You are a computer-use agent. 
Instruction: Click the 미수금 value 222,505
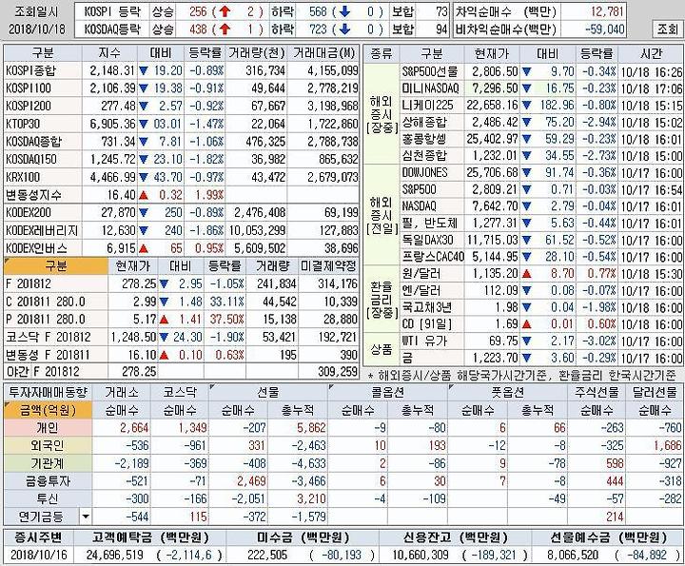[267, 556]
